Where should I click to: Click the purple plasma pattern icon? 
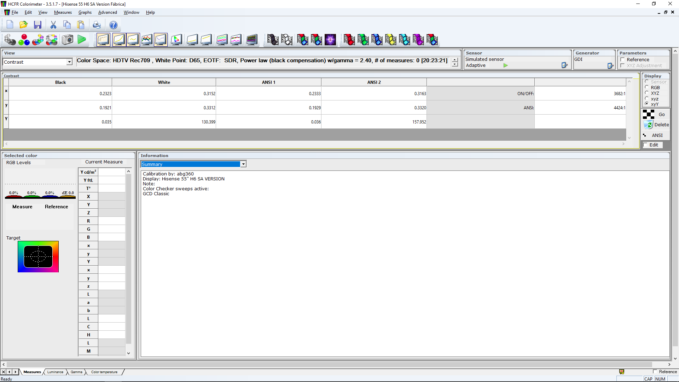[330, 40]
